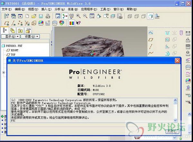Select the sketch tool on right toolbar

151,33
